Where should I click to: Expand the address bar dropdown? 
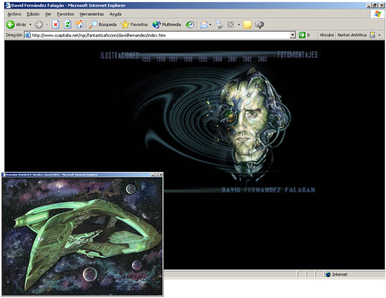[292, 35]
